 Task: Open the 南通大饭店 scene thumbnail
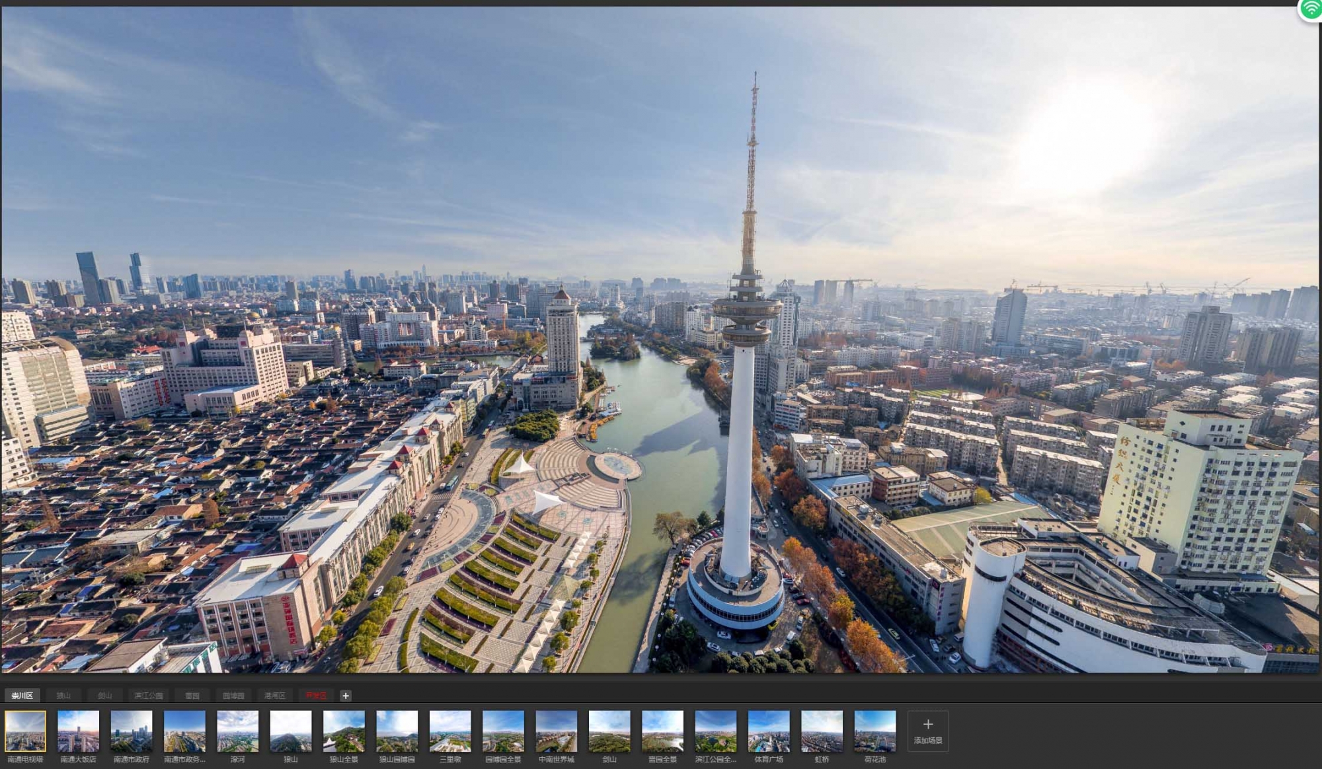(x=78, y=731)
